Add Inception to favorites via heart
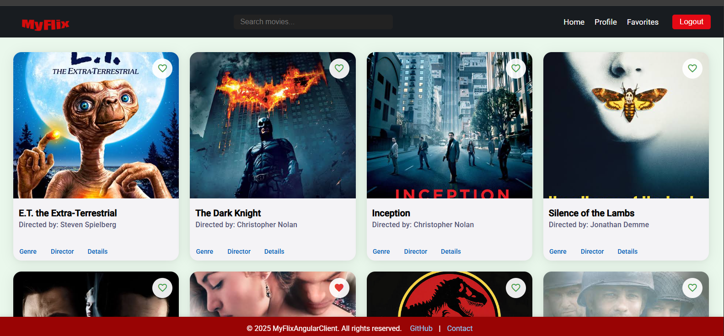 [x=516, y=69]
